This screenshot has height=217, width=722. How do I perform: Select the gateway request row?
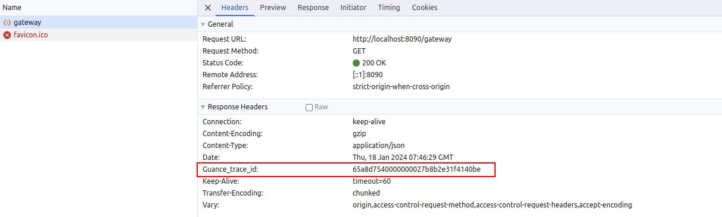coord(98,23)
